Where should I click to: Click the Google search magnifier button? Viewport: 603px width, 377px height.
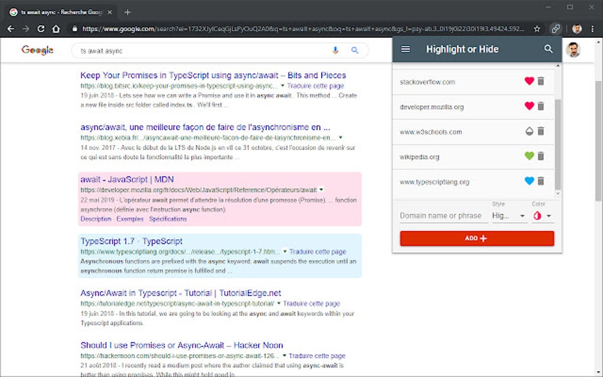click(x=355, y=50)
